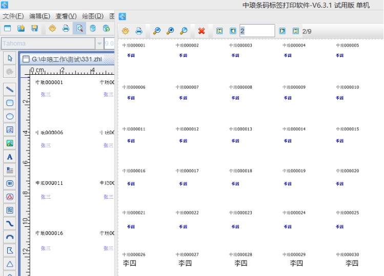Open the 绘图(D) menu
Screen dimensions: 384x276
(93, 16)
